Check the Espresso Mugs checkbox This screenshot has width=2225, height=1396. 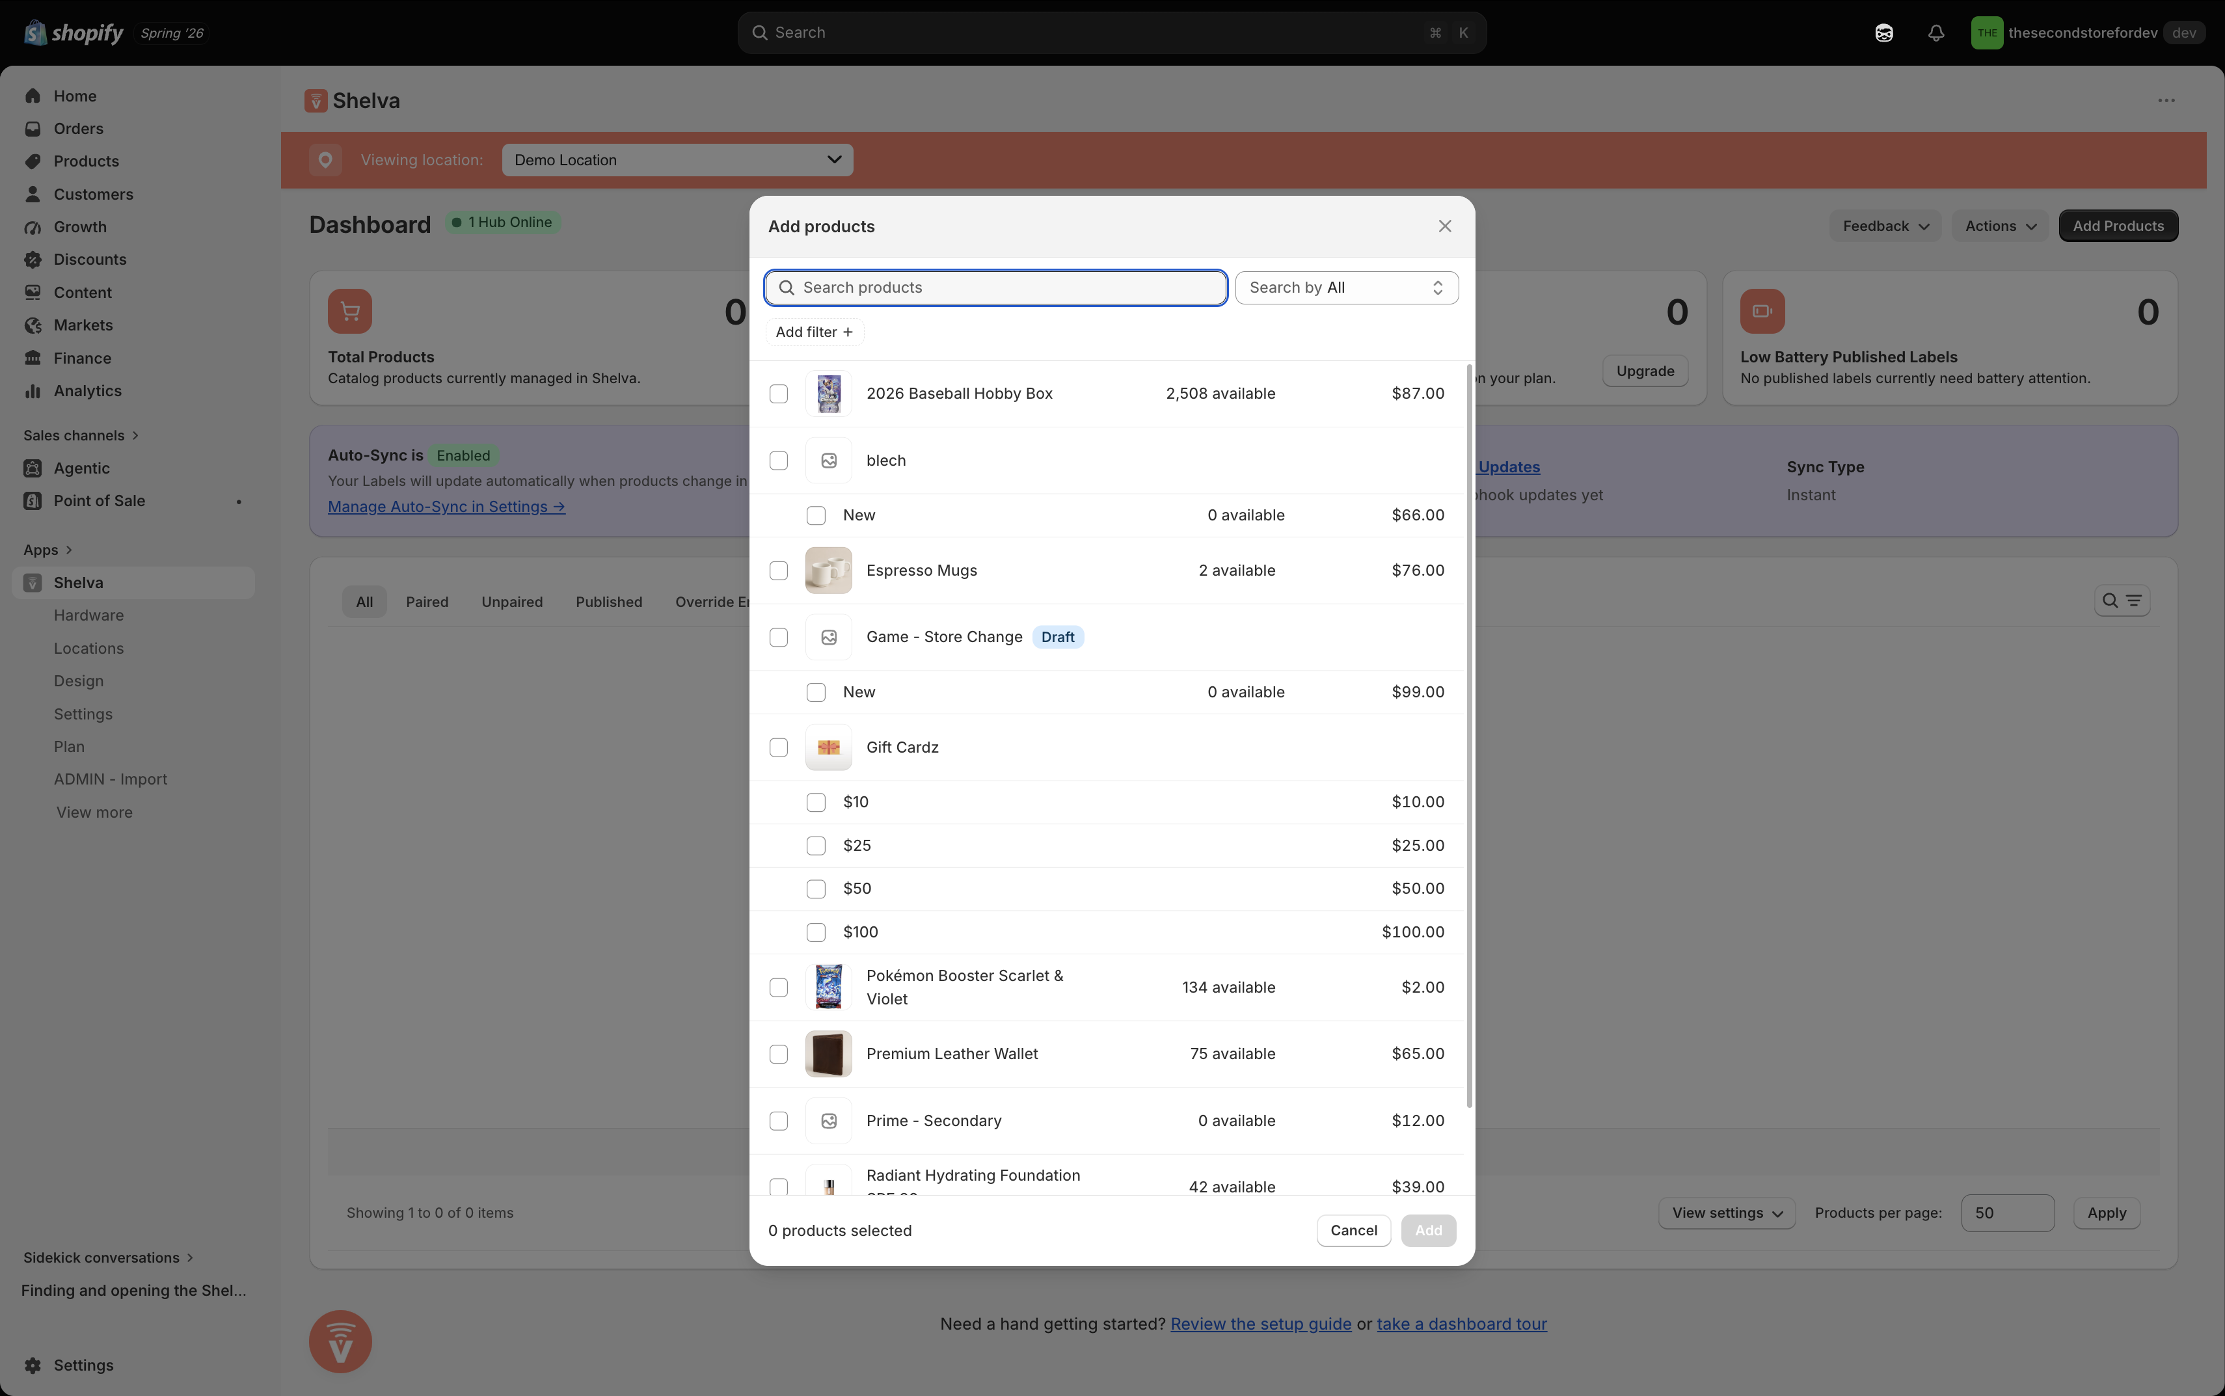(x=778, y=570)
